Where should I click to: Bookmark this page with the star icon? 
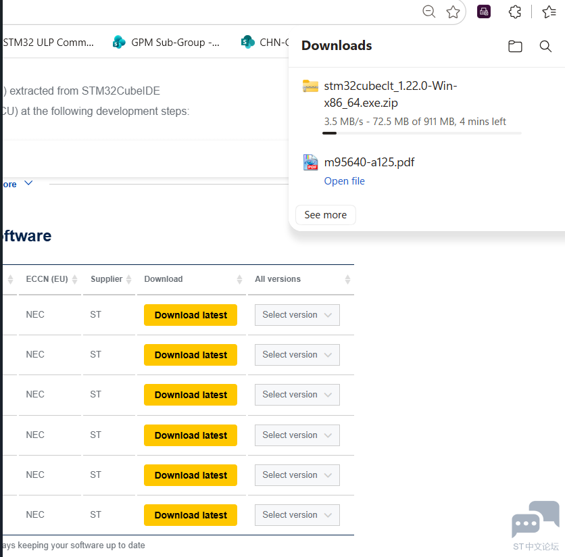click(453, 12)
